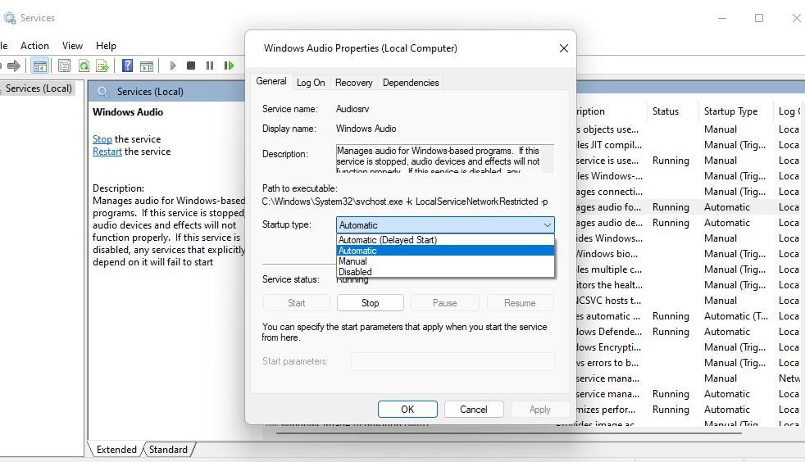805x462 pixels.
Task: Open the Action menu
Action: pos(34,46)
